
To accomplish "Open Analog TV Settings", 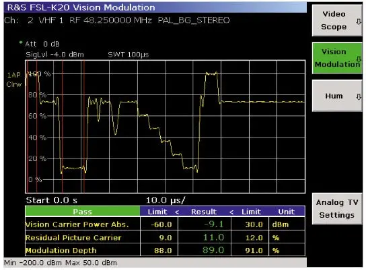I will pos(337,209).
